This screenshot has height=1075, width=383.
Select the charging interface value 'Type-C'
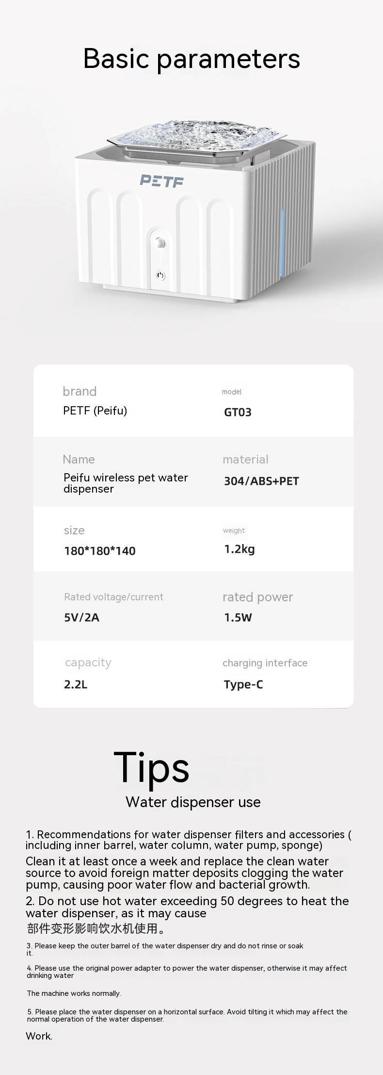click(x=243, y=684)
